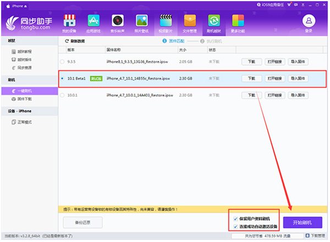Open the title bar dropdown menu arrow
Viewport: 330px width, 242px height.
tap(303, 4)
